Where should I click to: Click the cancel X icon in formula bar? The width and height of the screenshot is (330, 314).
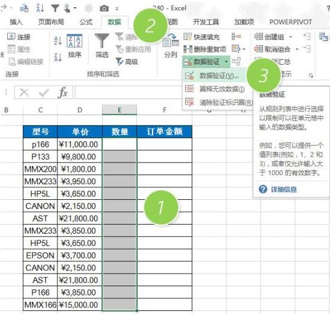(x=24, y=92)
